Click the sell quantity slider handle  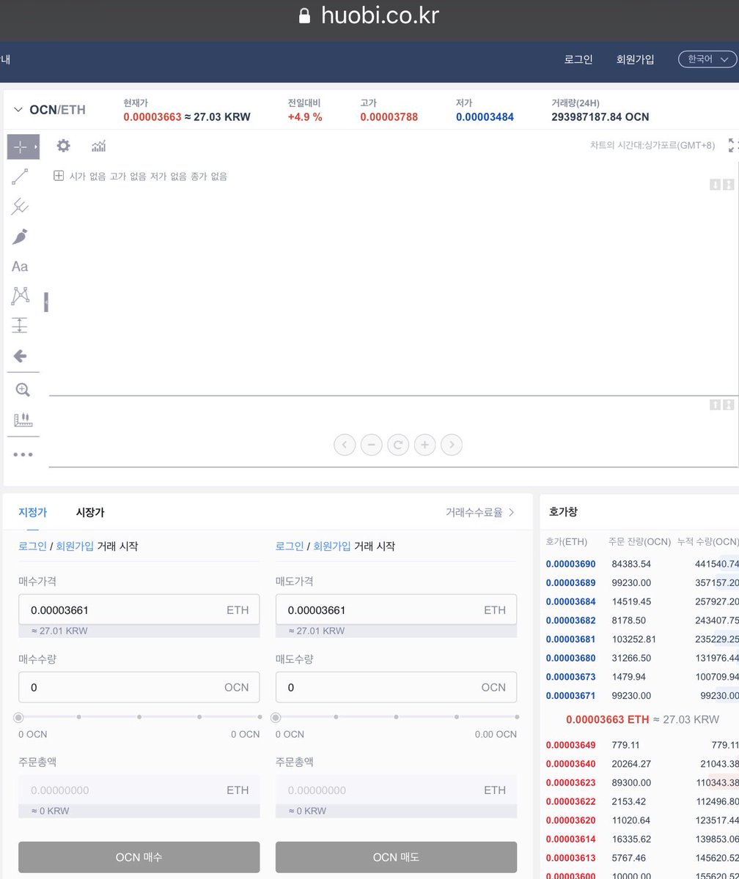point(276,717)
